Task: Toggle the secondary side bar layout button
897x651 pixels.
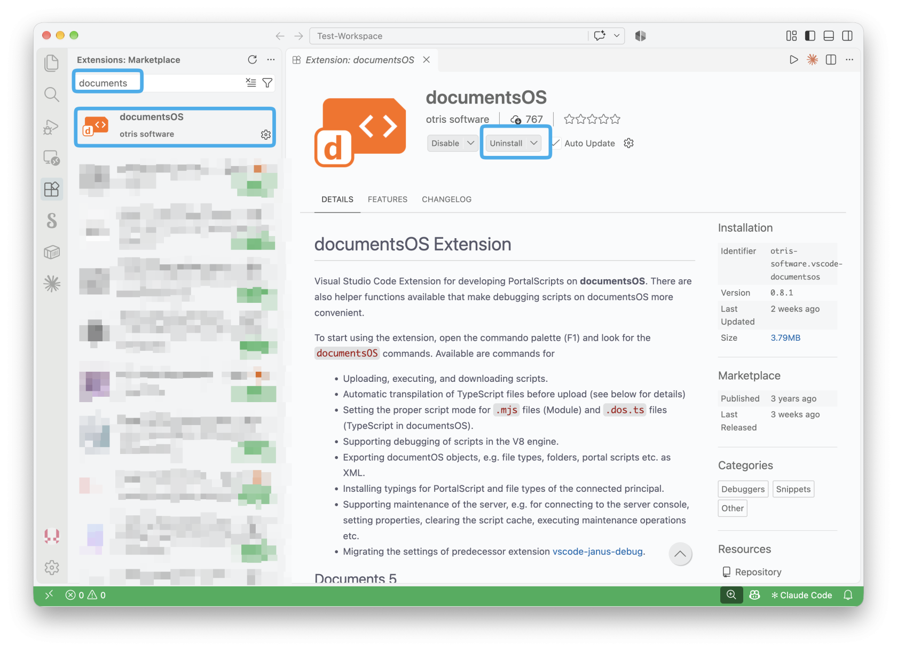Action: click(847, 36)
